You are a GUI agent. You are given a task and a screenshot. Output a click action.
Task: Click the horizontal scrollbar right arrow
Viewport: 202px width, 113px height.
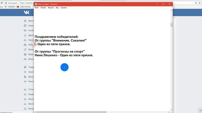(169, 112)
